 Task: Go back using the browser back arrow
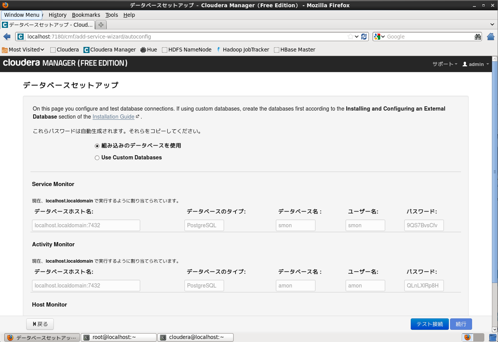pyautogui.click(x=7, y=37)
